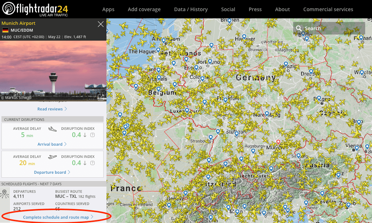Open arrival disruption index help icon
This screenshot has width=372, height=223.
92,135
